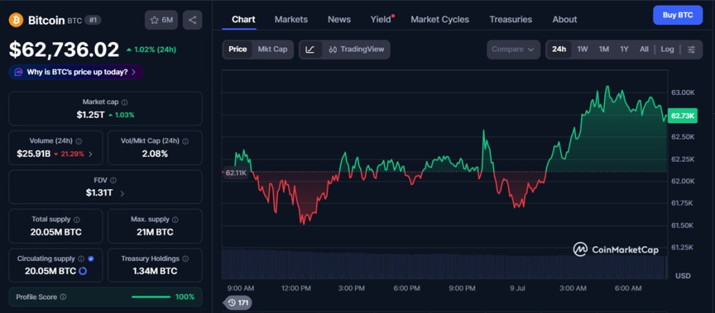Click circulating supply progress ring icon

[x=82, y=271]
